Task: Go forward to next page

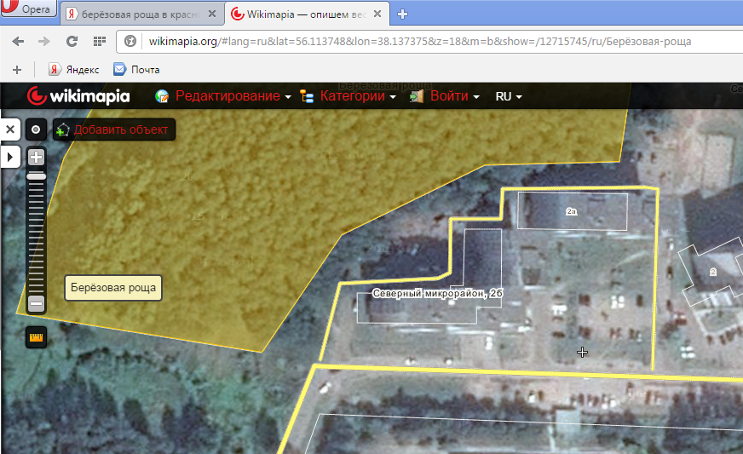Action: coord(44,41)
